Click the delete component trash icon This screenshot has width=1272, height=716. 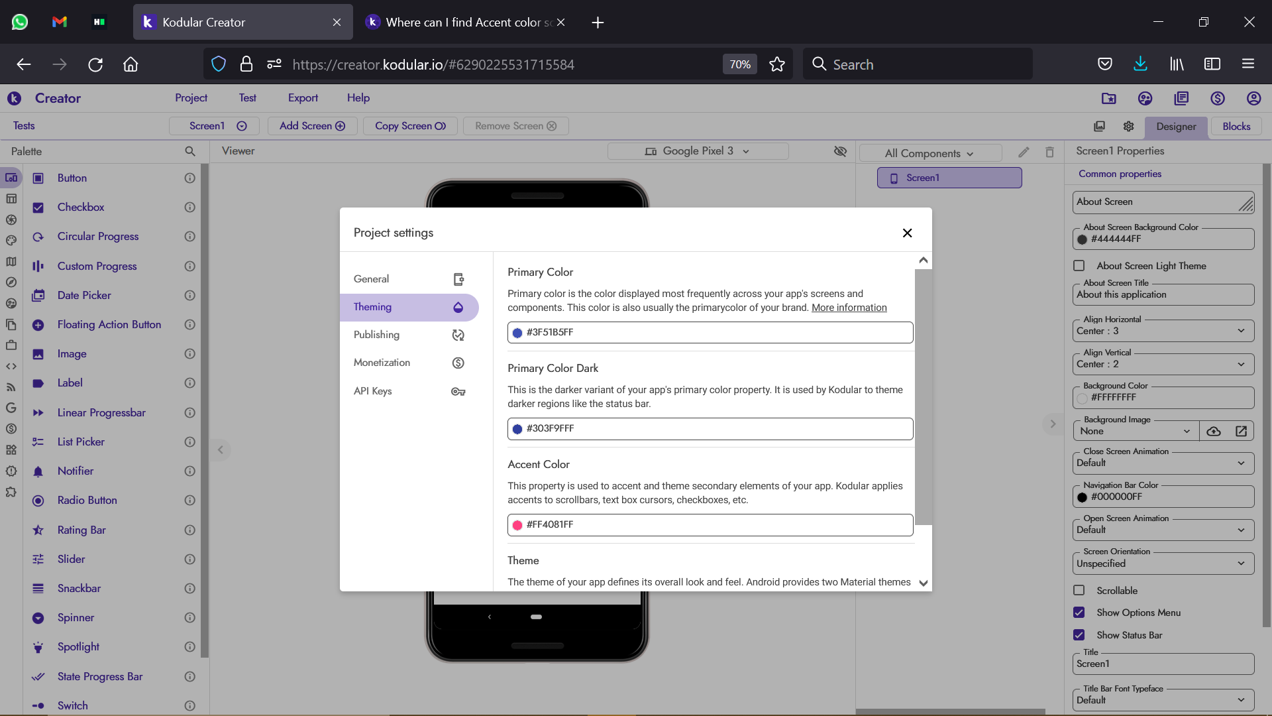pyautogui.click(x=1049, y=152)
